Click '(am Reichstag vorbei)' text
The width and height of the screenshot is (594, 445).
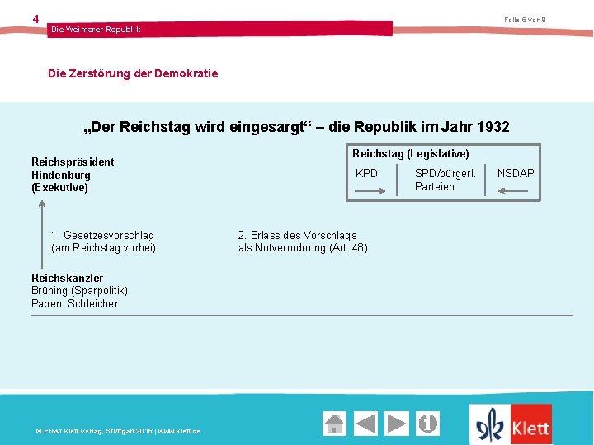tap(103, 248)
